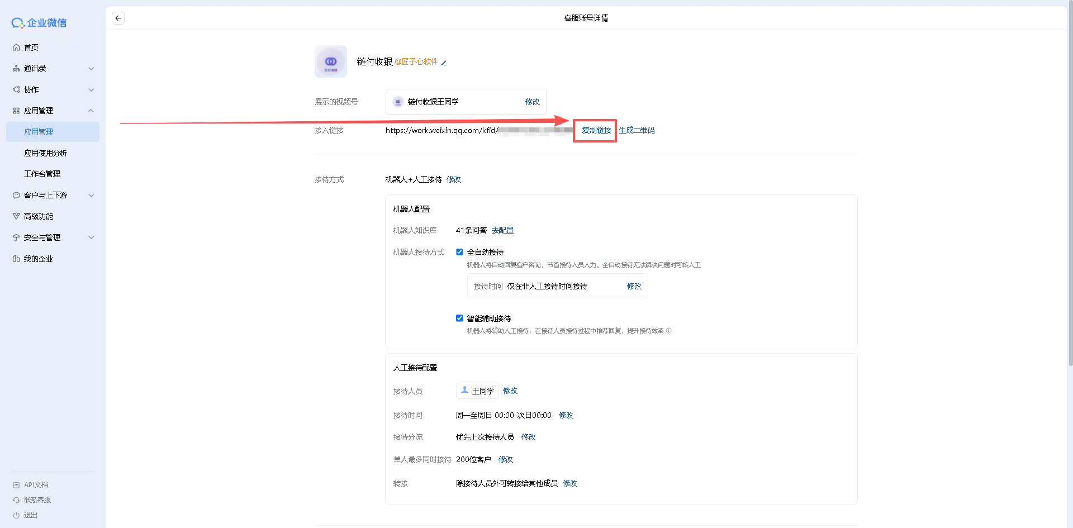Click the 应用管理 grid icon
Screen dimensions: 1073x528
click(16, 111)
